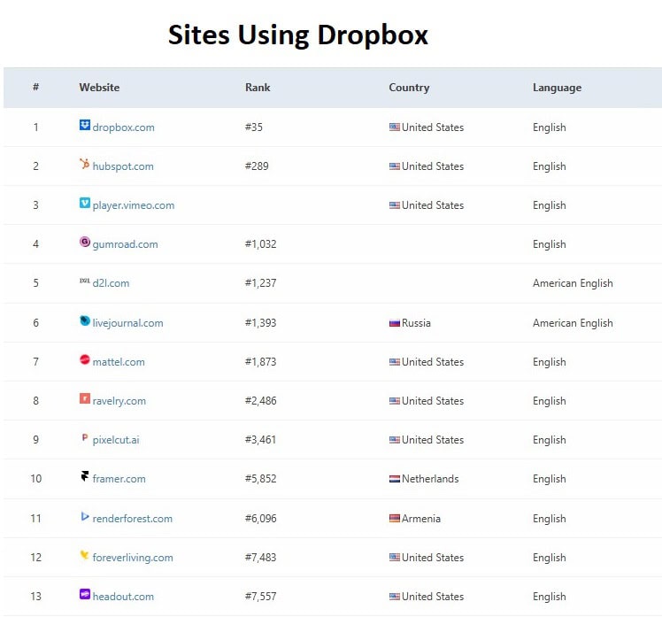Select the rank value #7,557
The width and height of the screenshot is (662, 617).
[x=260, y=597]
